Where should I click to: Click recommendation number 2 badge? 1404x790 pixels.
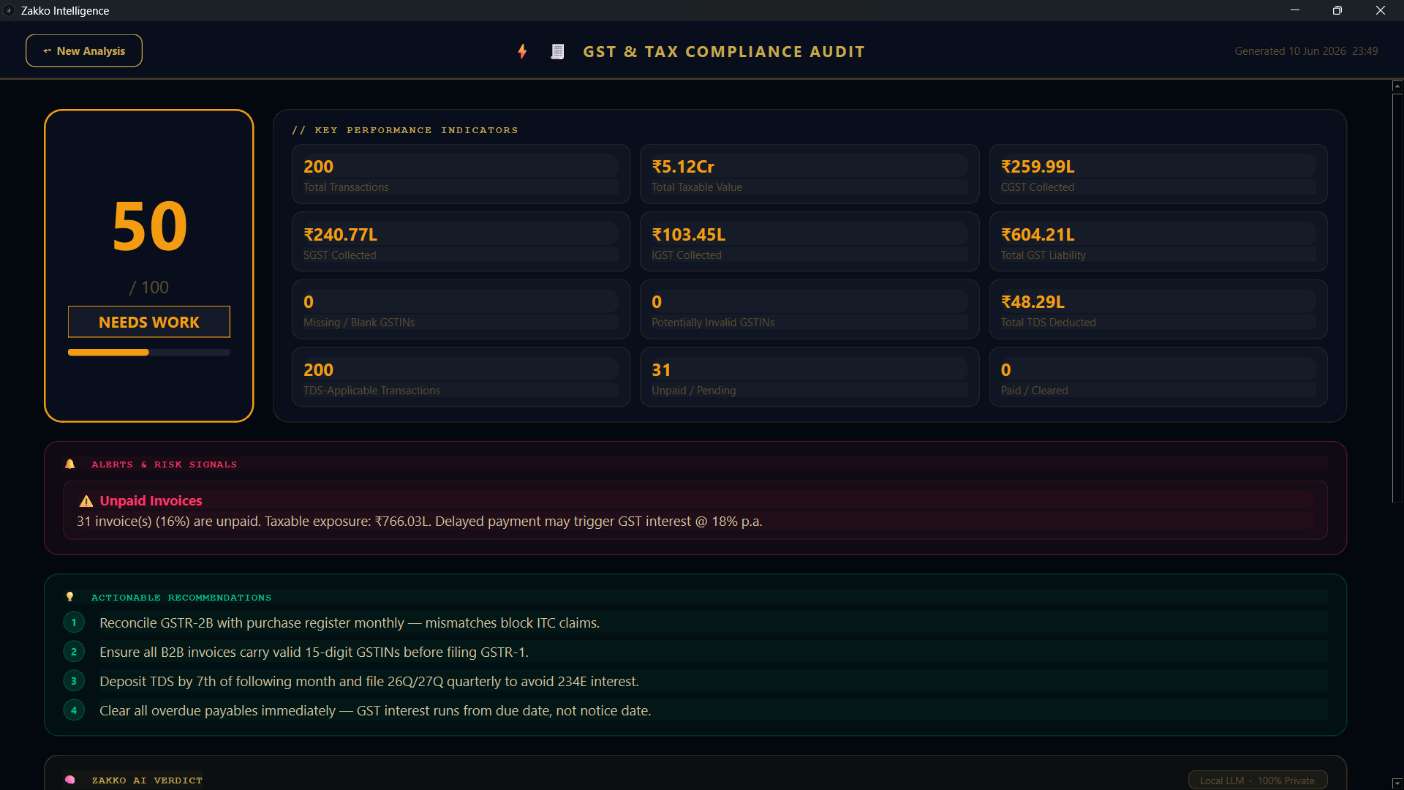(74, 652)
